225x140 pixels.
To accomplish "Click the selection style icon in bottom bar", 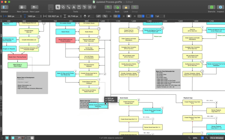I will (x=7, y=138).
